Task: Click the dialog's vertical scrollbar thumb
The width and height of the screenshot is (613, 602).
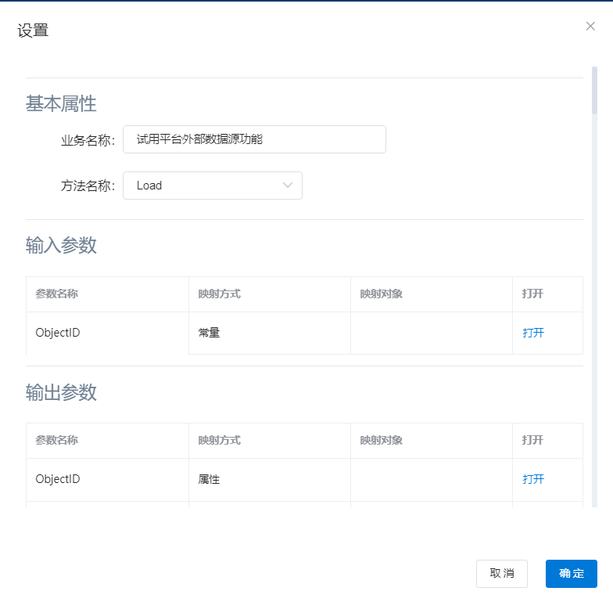Action: [x=594, y=91]
